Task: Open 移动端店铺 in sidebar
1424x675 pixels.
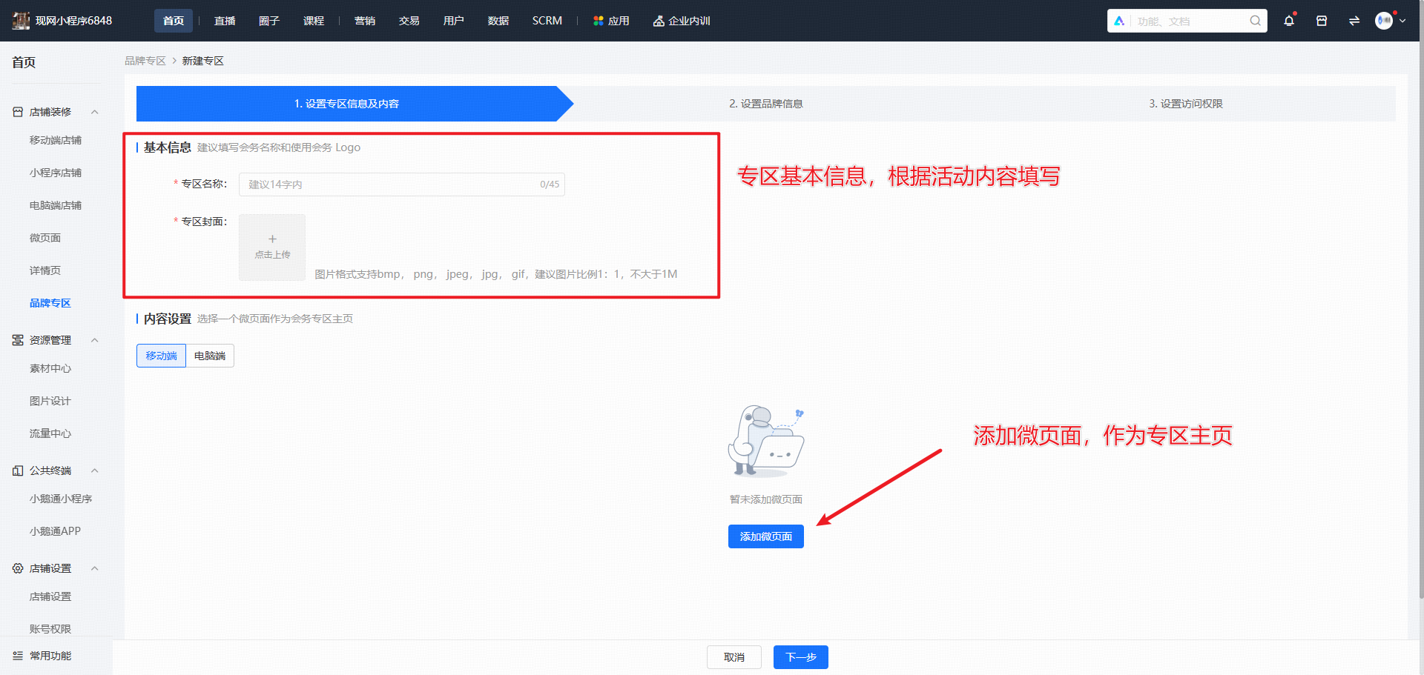Action: pos(56,140)
